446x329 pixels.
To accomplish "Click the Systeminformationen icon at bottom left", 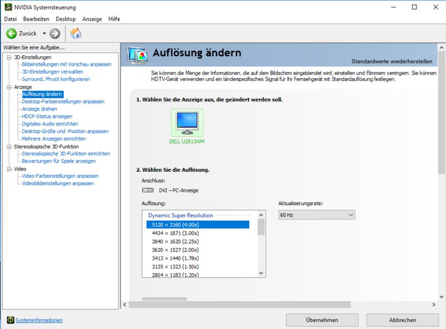I will [10, 320].
